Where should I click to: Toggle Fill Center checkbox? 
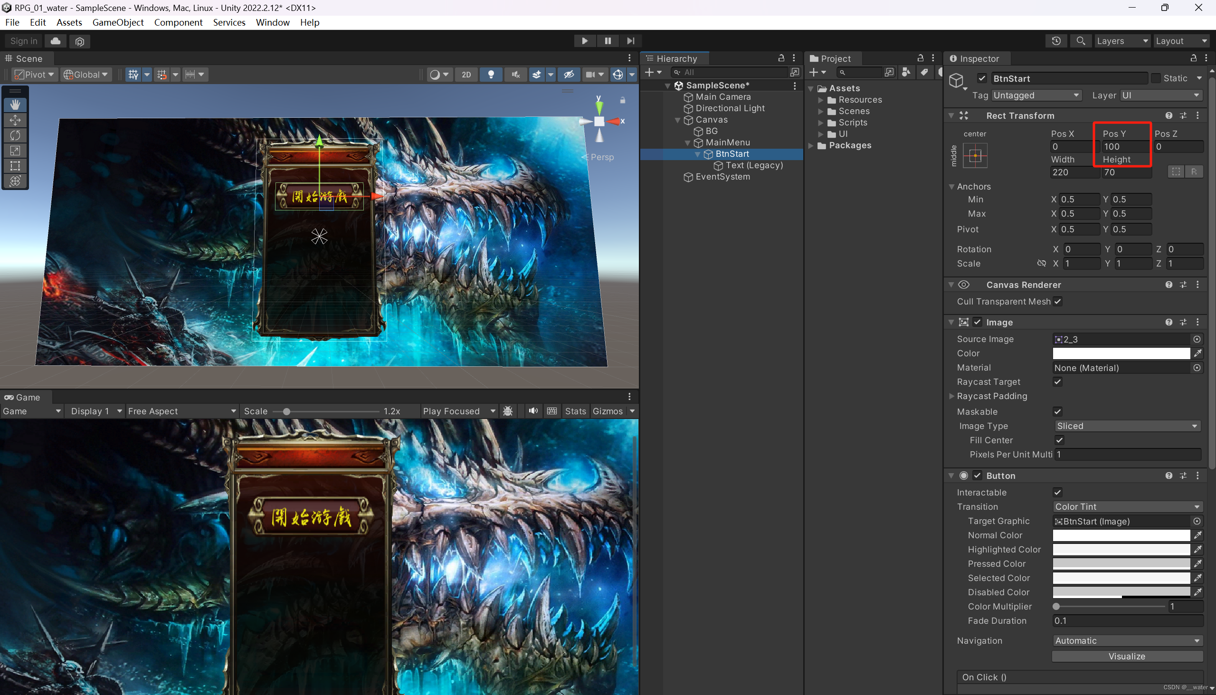[x=1059, y=440]
